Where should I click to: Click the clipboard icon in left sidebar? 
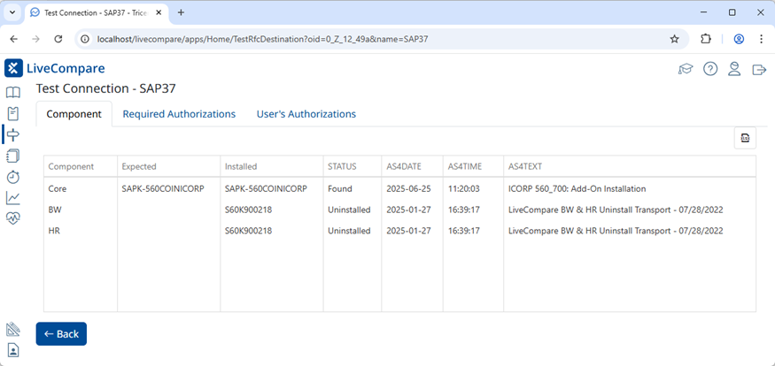pos(13,114)
